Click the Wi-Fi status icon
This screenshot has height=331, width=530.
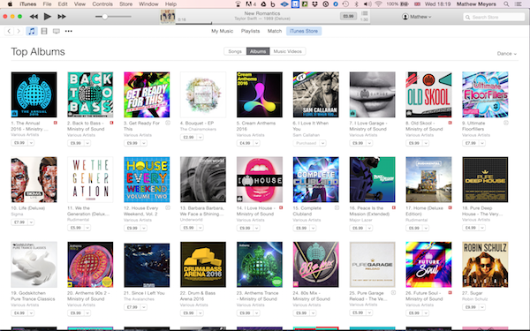379,4
